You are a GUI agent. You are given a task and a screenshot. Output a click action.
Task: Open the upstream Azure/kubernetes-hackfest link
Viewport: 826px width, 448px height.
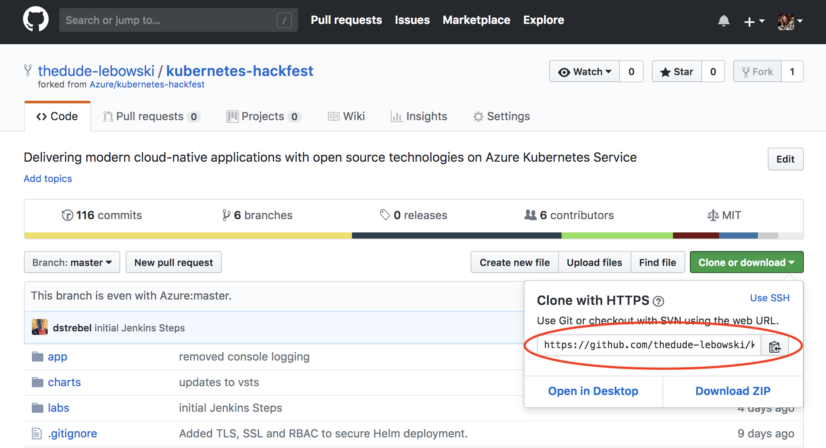coord(147,84)
